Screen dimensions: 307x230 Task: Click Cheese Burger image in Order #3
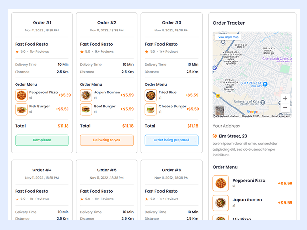[x=151, y=109]
